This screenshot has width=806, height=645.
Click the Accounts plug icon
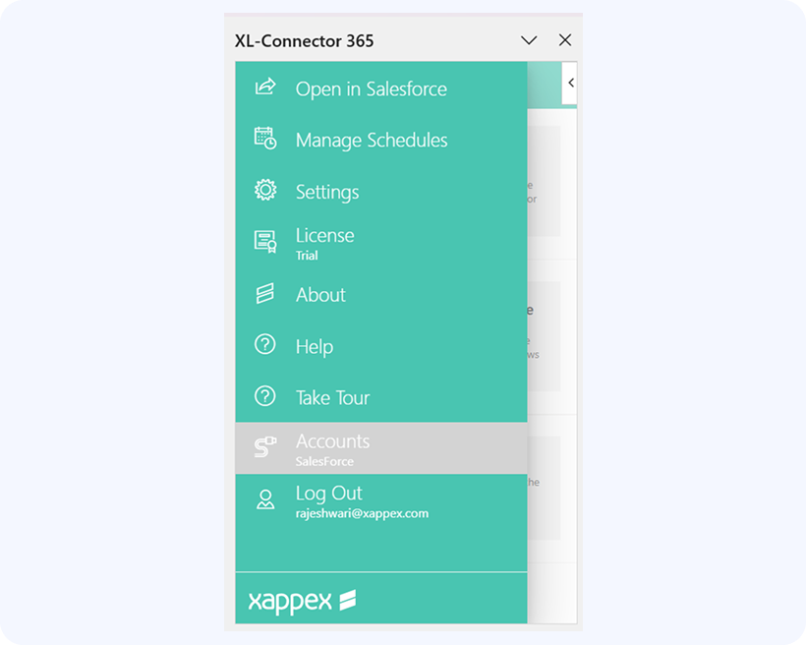265,448
